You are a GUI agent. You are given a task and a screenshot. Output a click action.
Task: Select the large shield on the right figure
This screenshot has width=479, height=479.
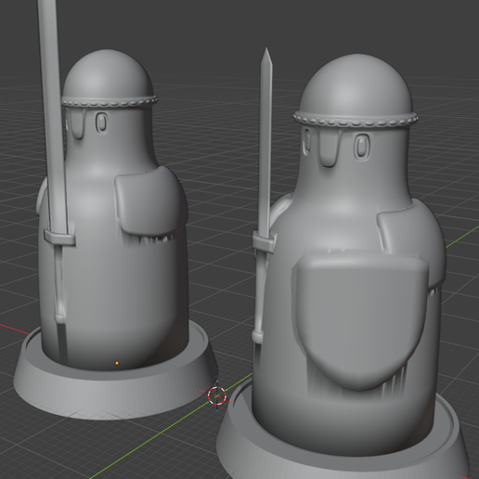pos(360,322)
